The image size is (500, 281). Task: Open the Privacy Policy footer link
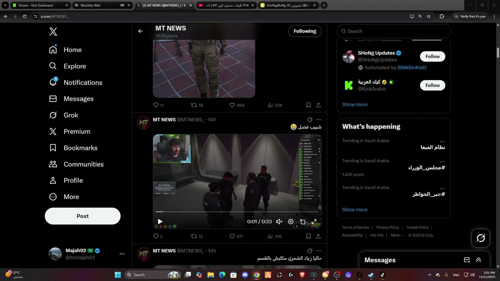pyautogui.click(x=387, y=228)
